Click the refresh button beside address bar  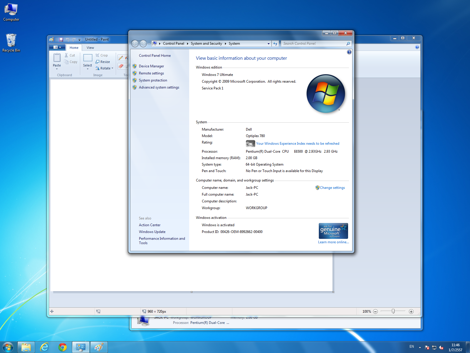point(275,44)
